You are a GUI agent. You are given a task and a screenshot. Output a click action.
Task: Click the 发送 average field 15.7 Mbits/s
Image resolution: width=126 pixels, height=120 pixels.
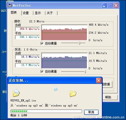point(27,65)
